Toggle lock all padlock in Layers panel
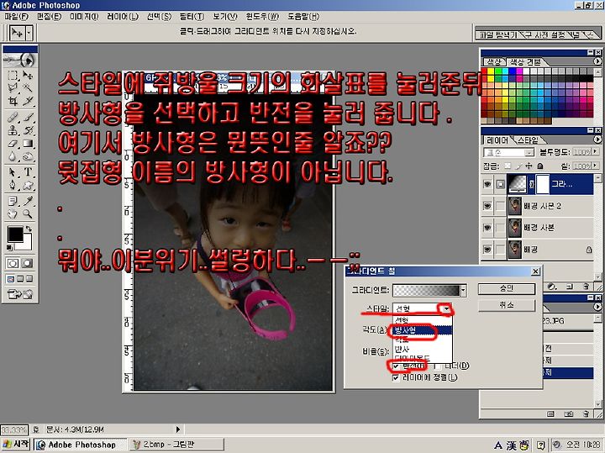 (540, 166)
